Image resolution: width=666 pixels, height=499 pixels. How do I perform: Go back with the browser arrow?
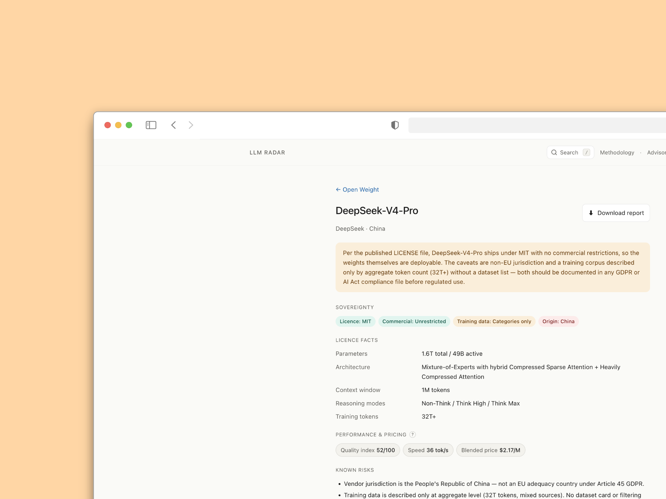click(173, 125)
